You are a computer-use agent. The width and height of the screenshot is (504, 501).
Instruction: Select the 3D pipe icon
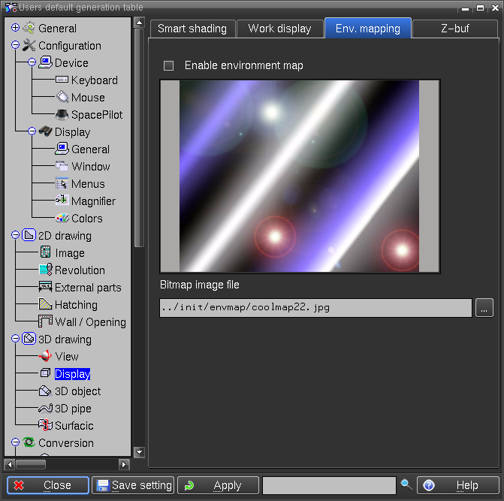pyautogui.click(x=45, y=409)
